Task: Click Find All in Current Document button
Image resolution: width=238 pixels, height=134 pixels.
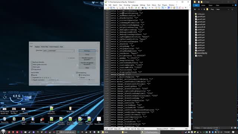Action: tap(87, 58)
